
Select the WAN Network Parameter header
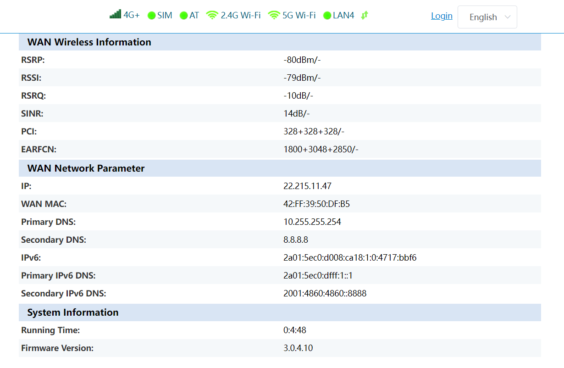tap(86, 168)
